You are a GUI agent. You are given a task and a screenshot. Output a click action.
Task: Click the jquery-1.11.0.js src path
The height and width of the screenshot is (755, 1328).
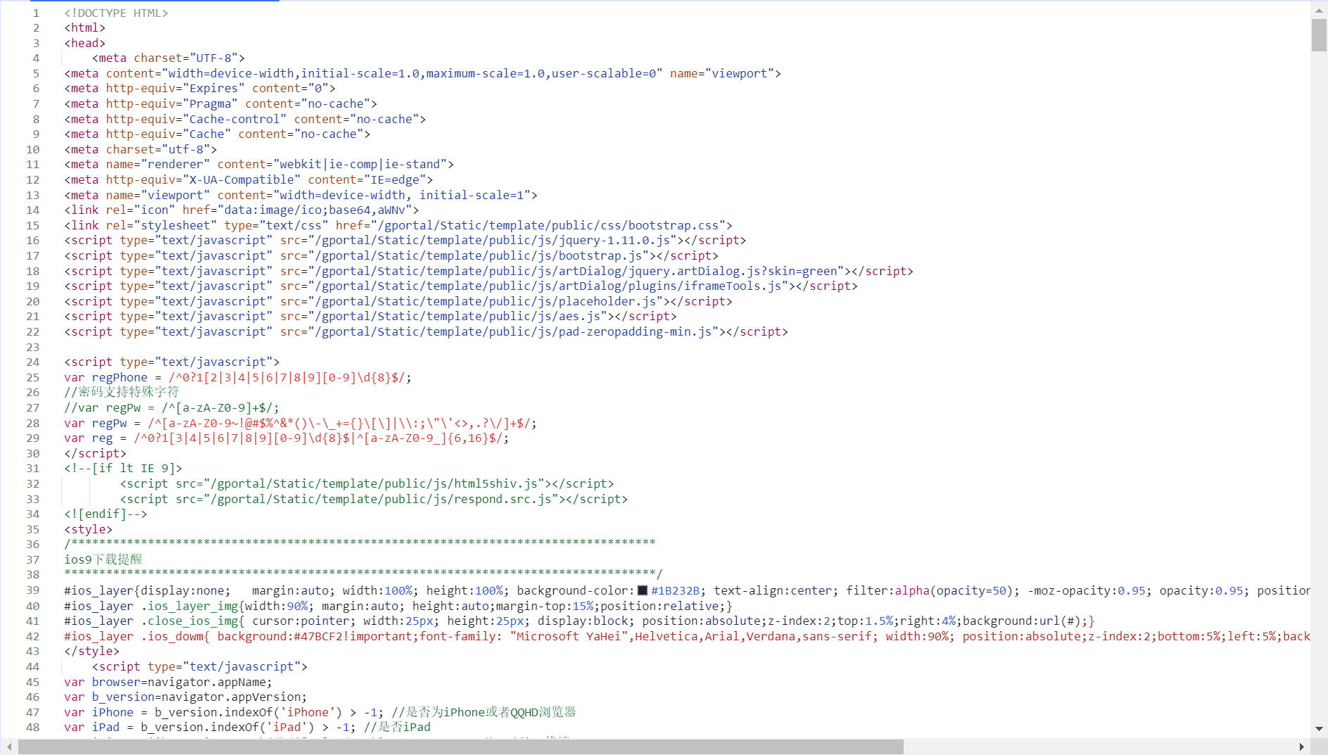(x=495, y=240)
